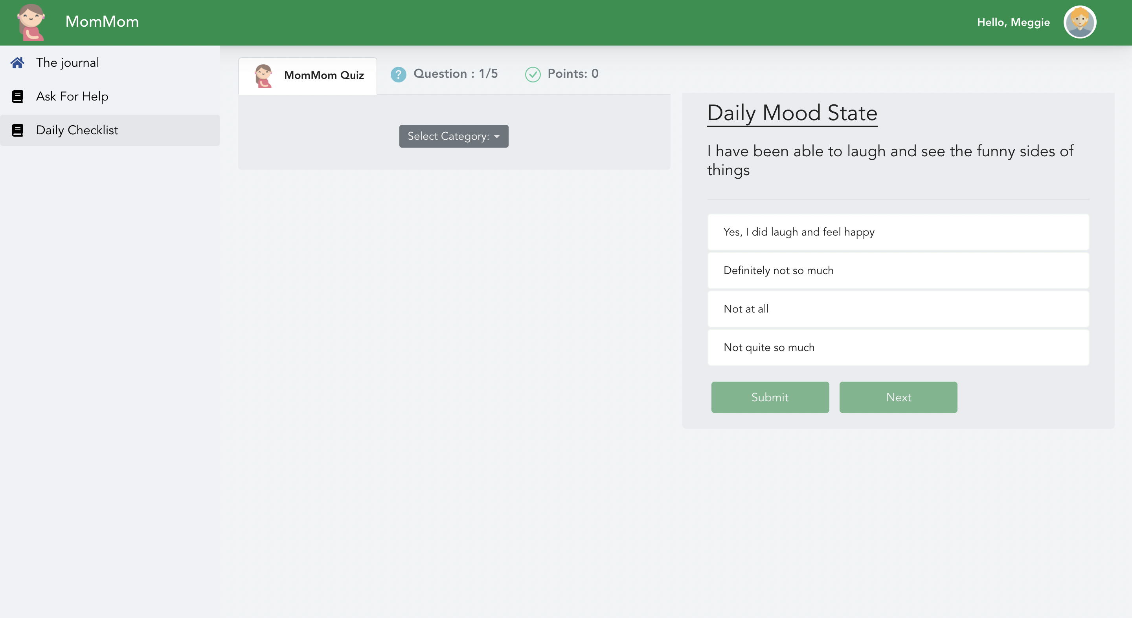Open Meggie's user avatar in header
Image resolution: width=1132 pixels, height=618 pixels.
[x=1079, y=22]
